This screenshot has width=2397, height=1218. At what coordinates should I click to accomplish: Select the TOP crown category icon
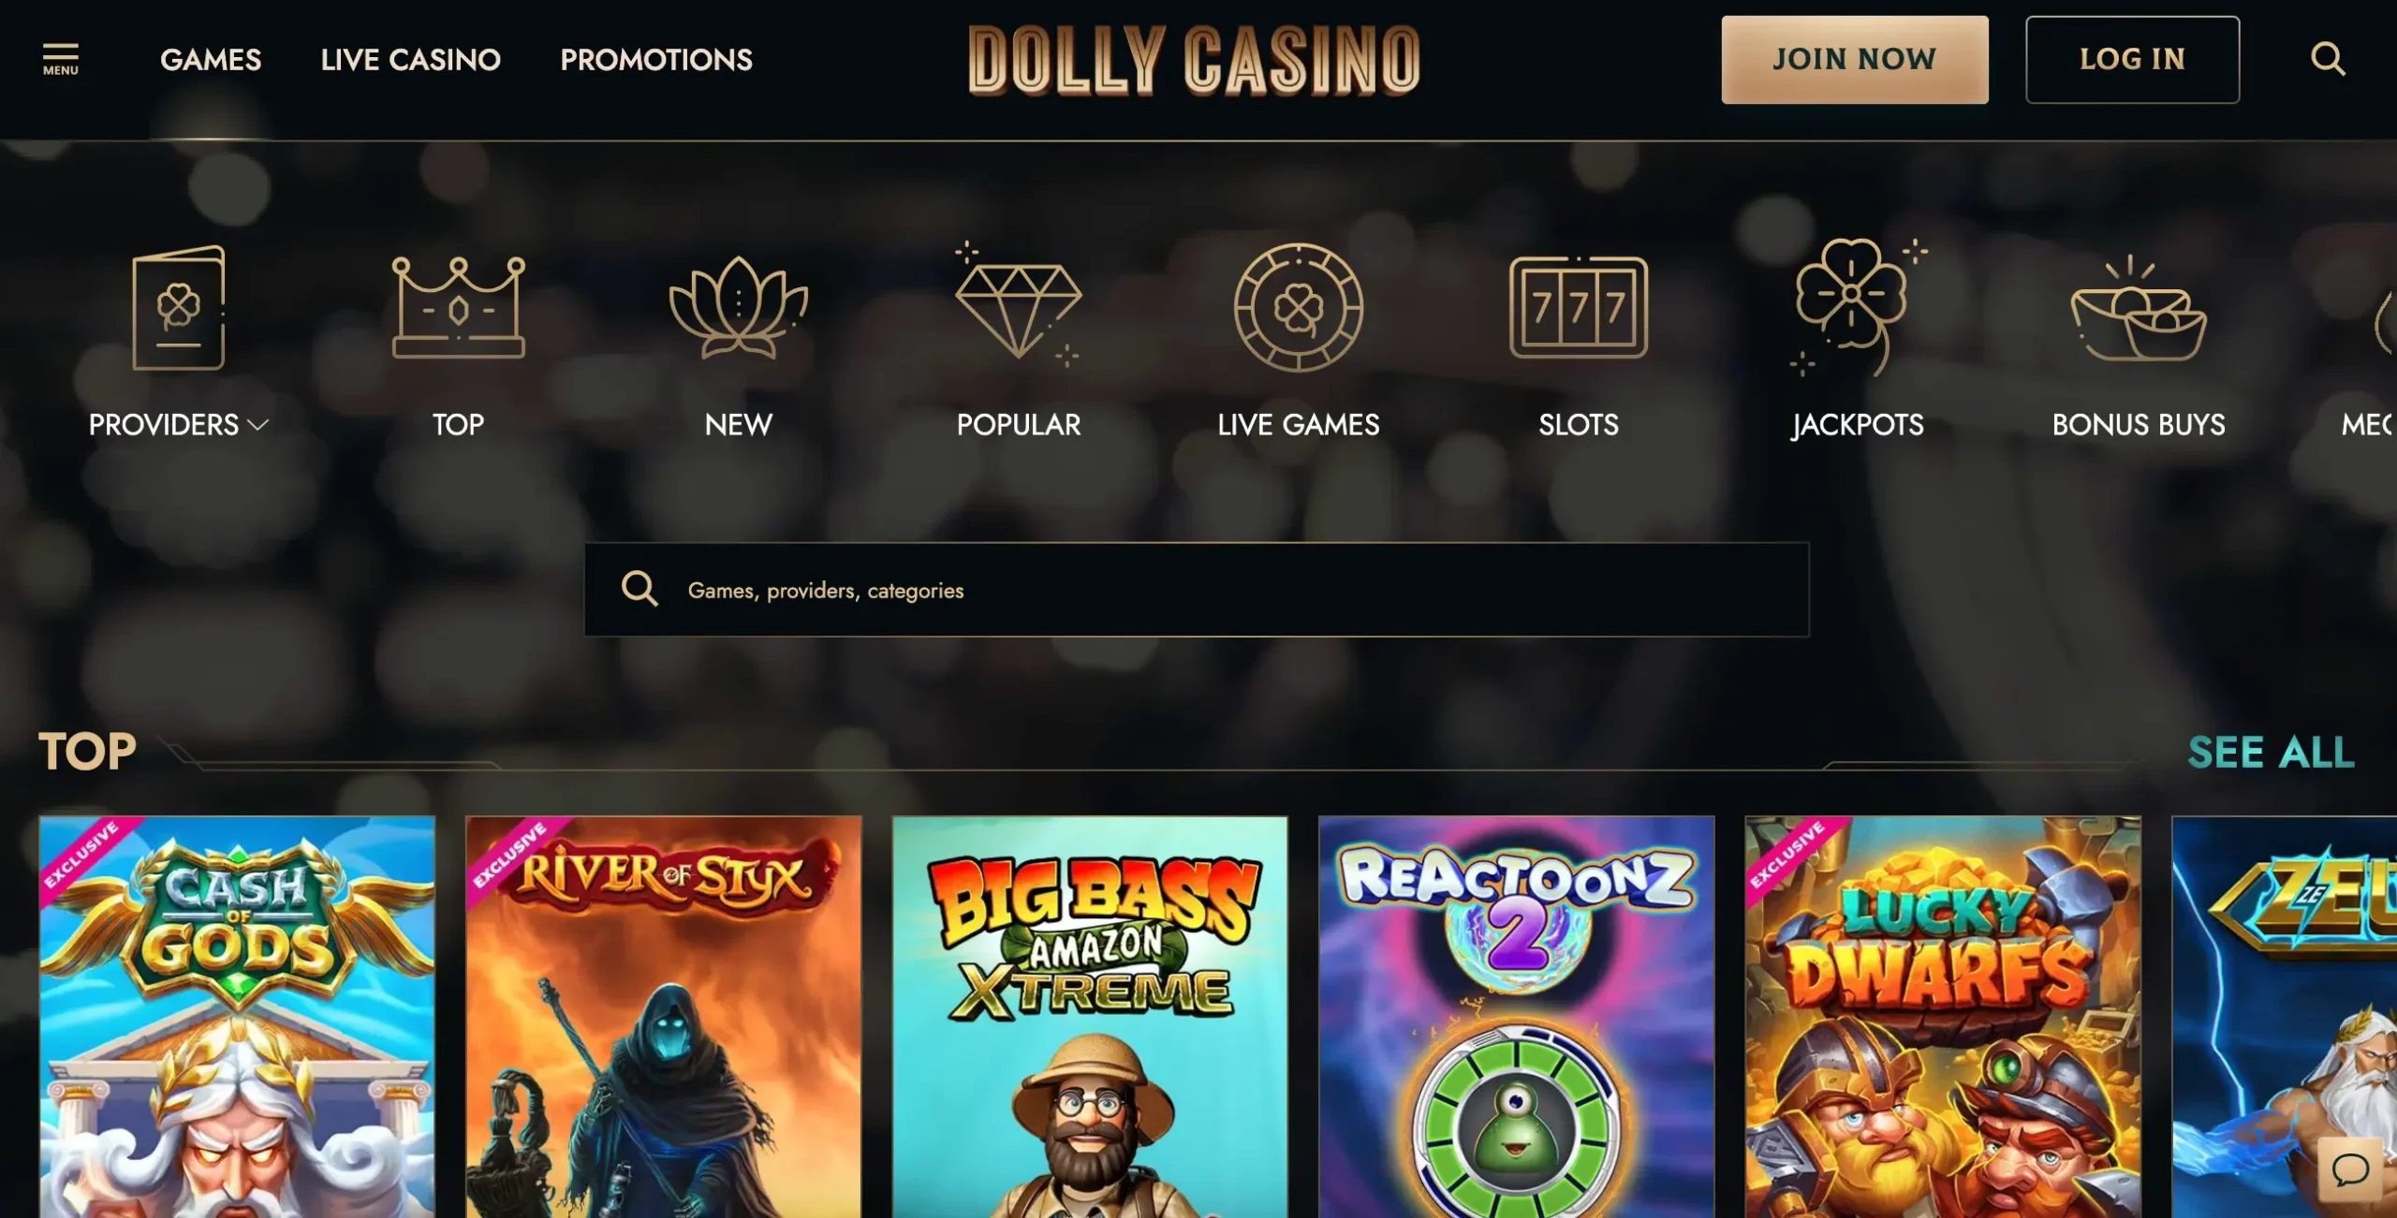coord(458,308)
